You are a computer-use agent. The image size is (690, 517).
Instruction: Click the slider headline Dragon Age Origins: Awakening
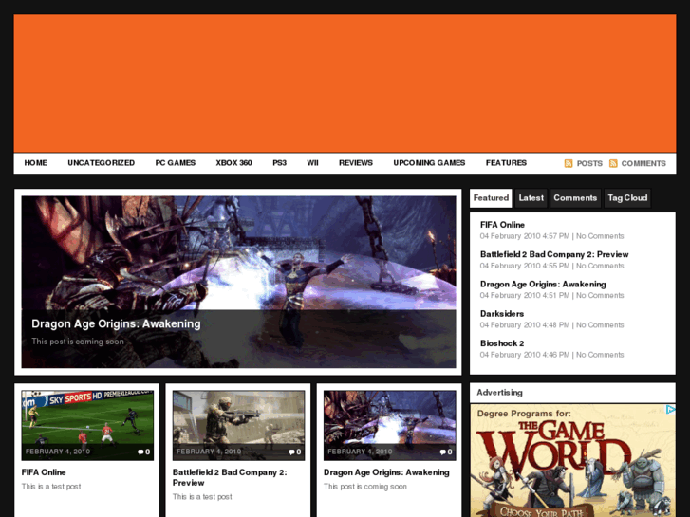(116, 323)
